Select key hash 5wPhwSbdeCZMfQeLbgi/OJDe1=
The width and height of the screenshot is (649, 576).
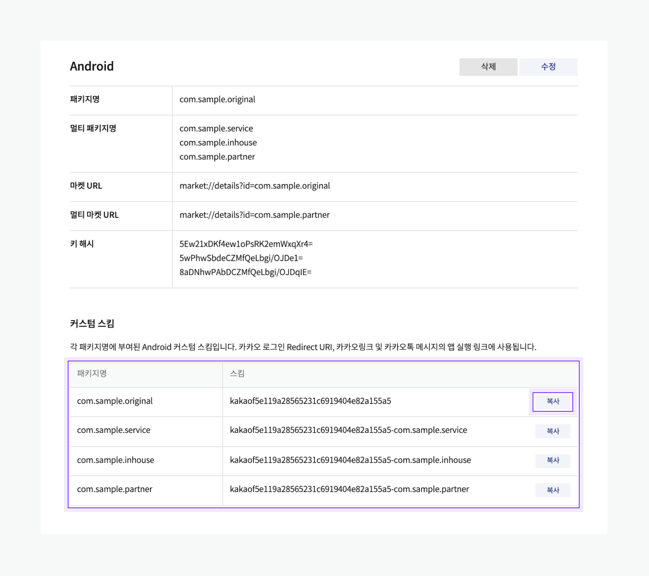pyautogui.click(x=241, y=258)
